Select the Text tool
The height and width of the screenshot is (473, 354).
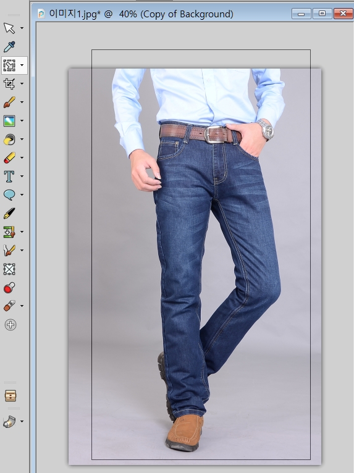[x=9, y=176]
